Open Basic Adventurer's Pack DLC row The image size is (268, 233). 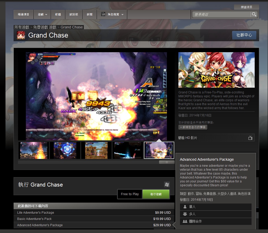click(x=94, y=219)
